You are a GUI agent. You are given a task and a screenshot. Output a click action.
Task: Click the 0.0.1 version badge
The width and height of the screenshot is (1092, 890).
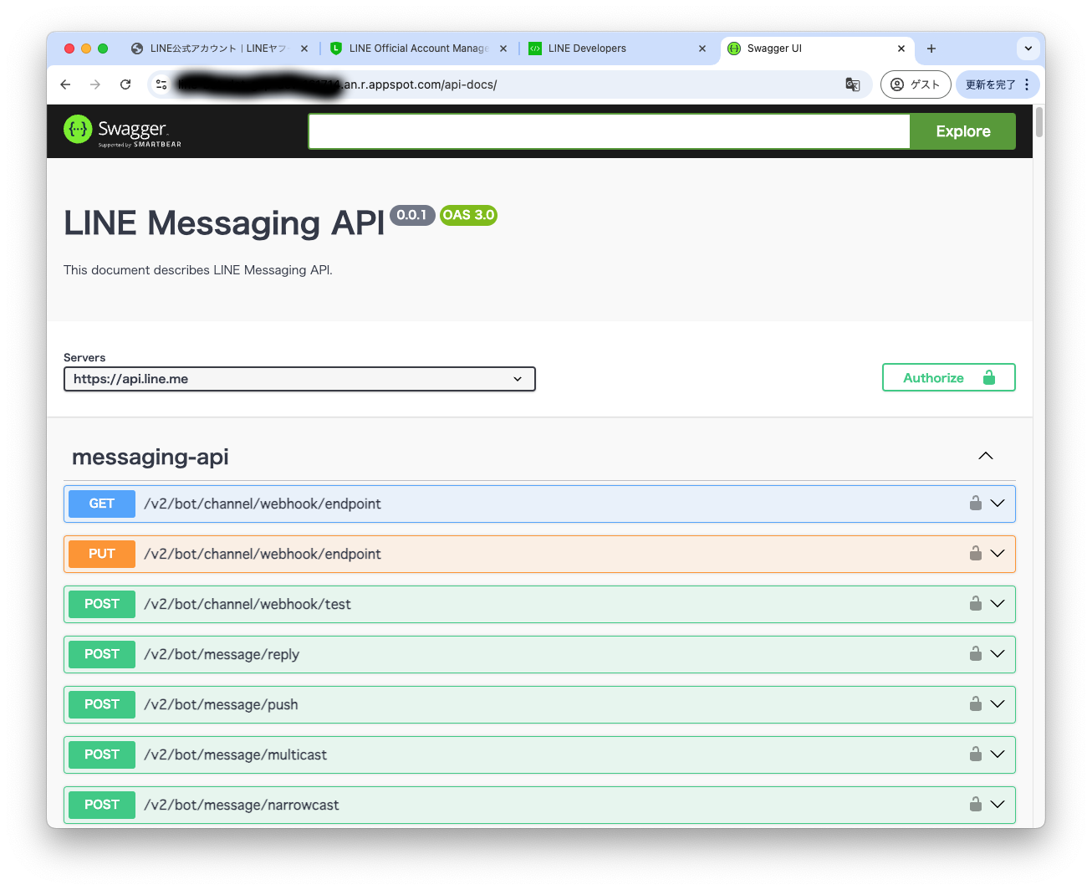412,215
